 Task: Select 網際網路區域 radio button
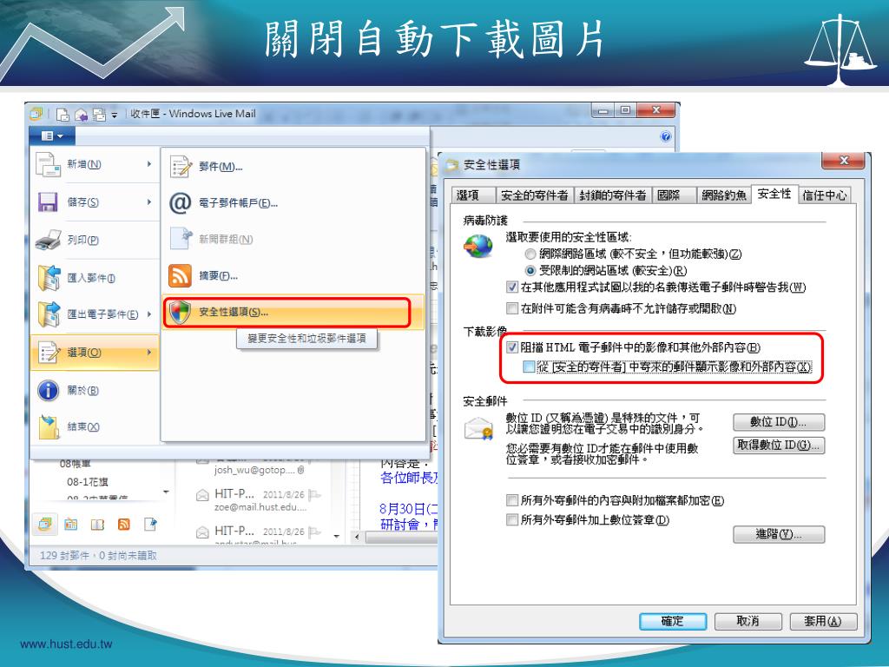[530, 254]
